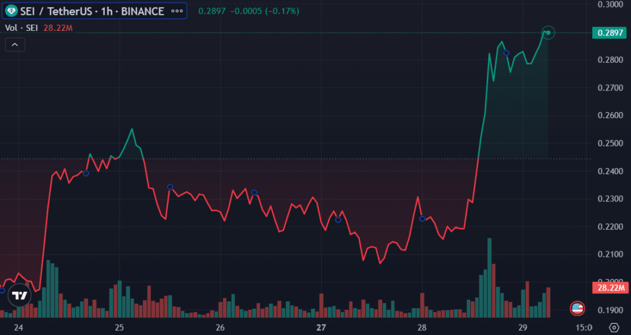Click date label 26 on time axis
The height and width of the screenshot is (335, 631).
220,328
